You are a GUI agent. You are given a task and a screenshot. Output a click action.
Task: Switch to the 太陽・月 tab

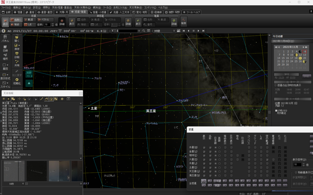pos(62,12)
